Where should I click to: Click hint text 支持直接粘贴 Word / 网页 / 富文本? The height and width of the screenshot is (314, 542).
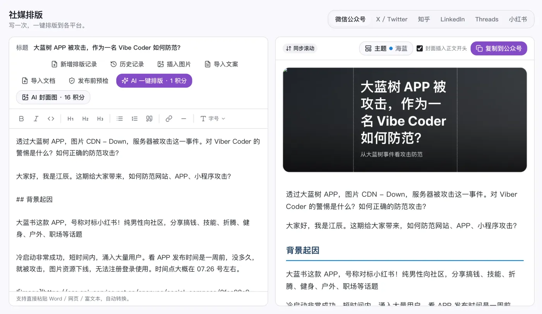[74, 299]
